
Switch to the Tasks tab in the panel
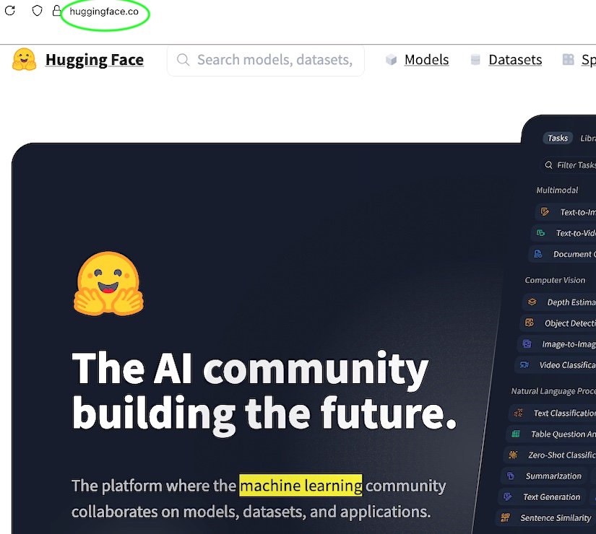pyautogui.click(x=558, y=138)
